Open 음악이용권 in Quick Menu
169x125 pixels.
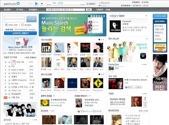pos(159,26)
